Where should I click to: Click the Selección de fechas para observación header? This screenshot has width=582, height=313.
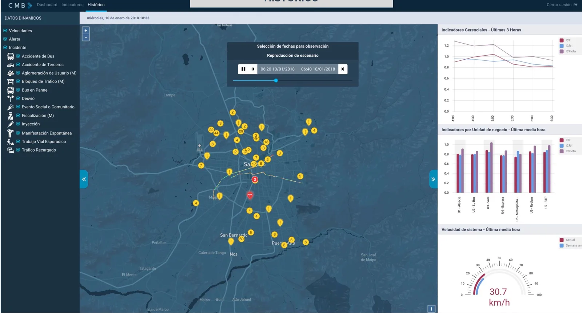(293, 46)
